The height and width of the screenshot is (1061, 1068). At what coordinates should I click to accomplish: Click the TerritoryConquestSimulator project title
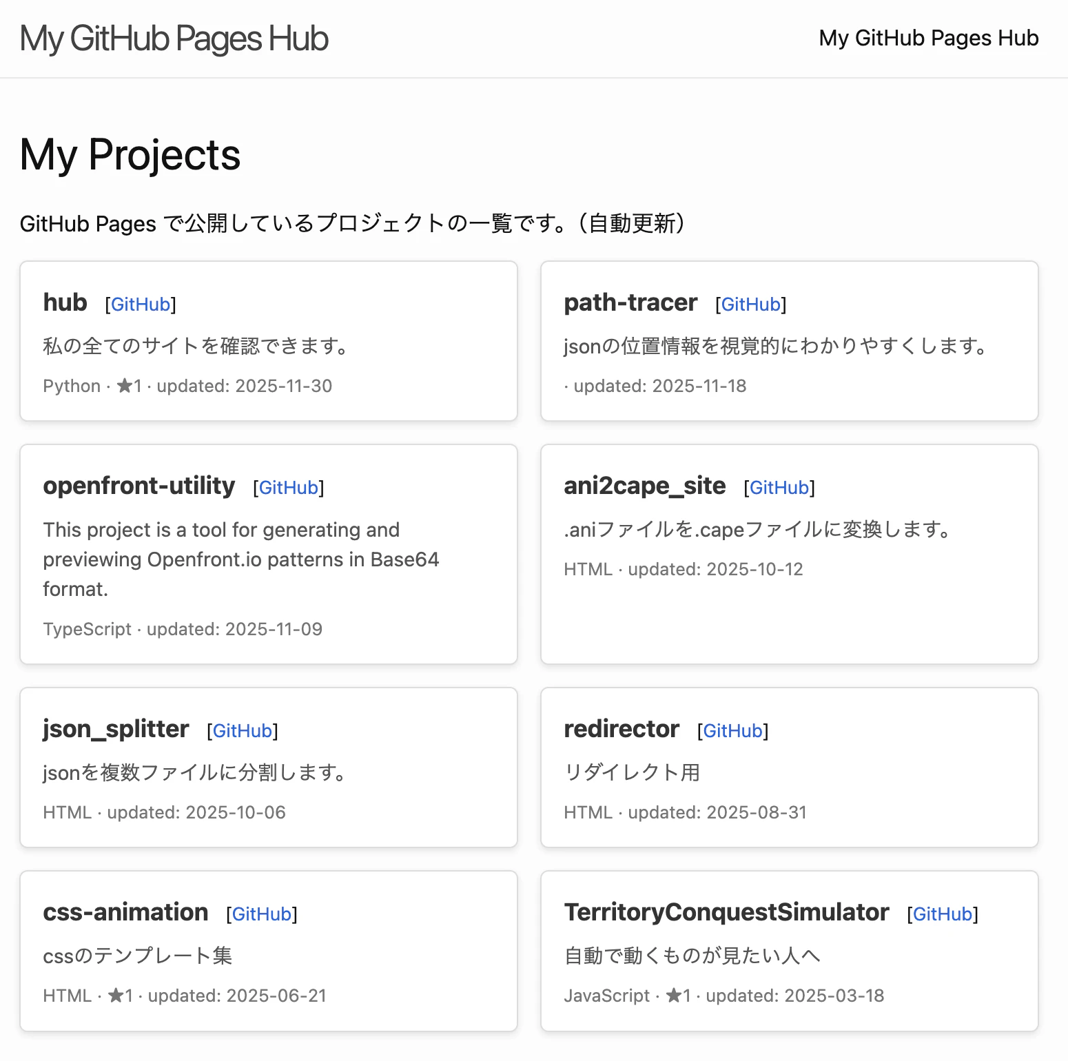(727, 912)
